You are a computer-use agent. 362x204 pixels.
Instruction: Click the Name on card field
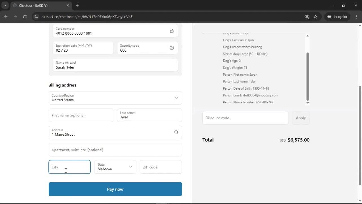115,65
